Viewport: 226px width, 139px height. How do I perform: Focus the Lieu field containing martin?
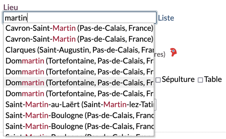80,18
